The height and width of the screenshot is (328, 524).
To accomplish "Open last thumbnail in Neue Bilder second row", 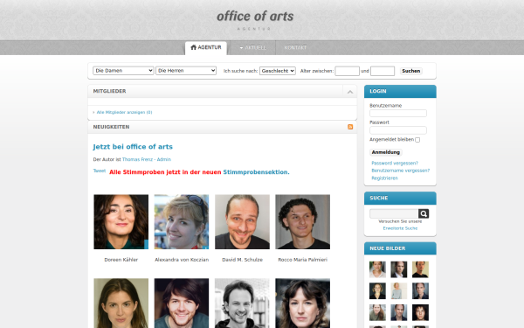I will (x=420, y=291).
